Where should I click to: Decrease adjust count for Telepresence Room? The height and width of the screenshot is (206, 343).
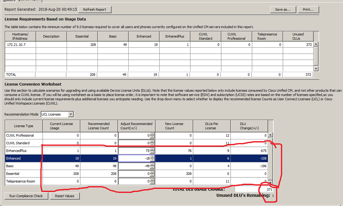(x=152, y=183)
